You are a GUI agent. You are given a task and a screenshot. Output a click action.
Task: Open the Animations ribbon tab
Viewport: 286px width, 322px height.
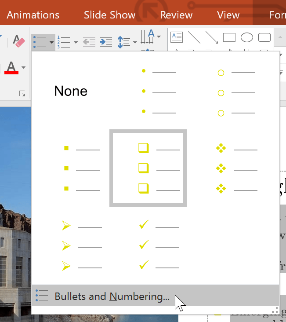tap(33, 15)
